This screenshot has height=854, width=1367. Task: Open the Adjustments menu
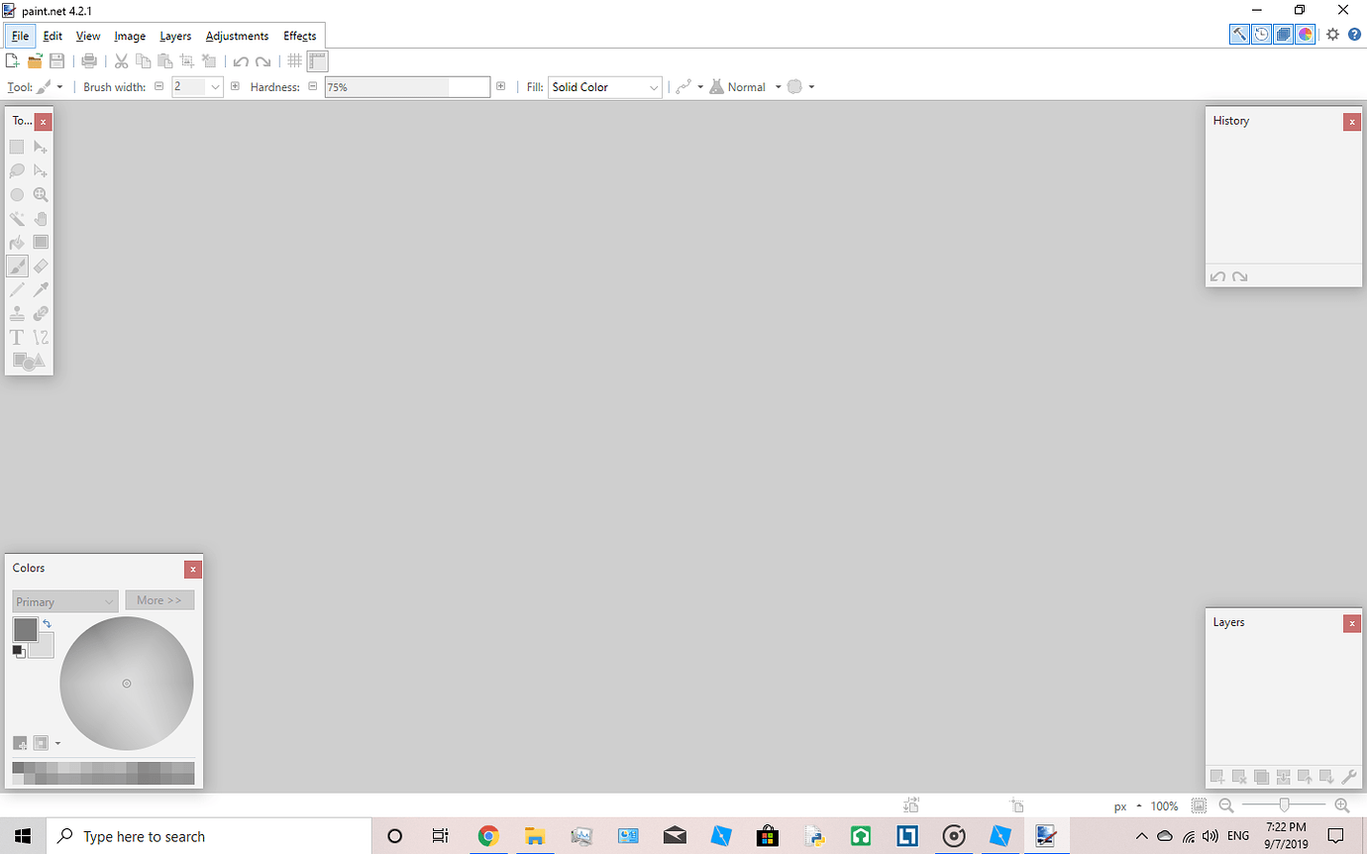click(x=237, y=36)
